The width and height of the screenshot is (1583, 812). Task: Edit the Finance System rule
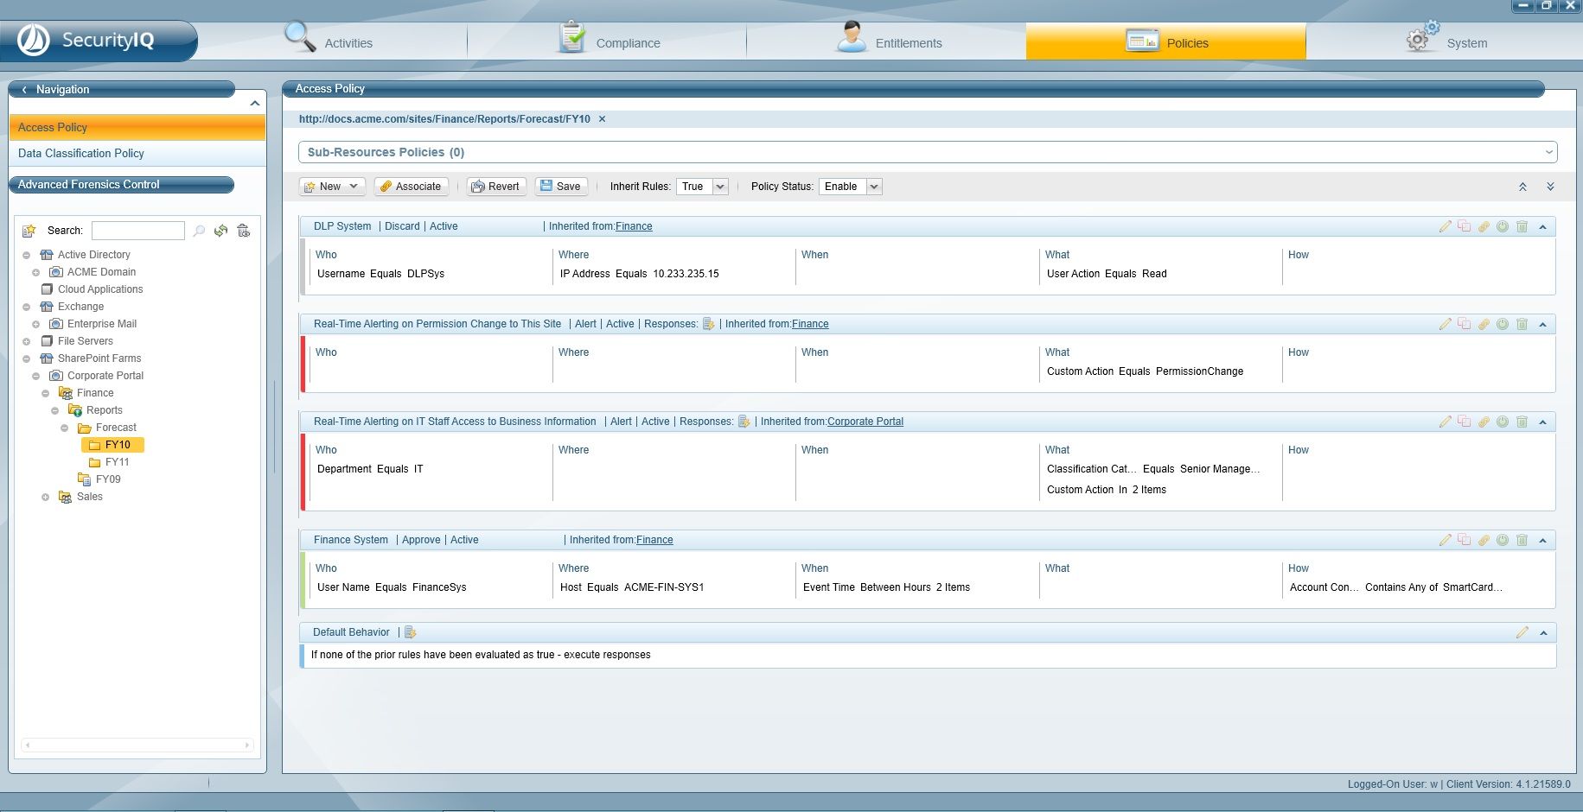click(1445, 540)
